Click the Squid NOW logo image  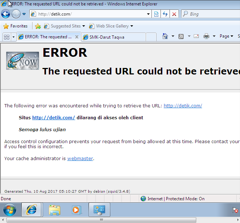point(22,61)
